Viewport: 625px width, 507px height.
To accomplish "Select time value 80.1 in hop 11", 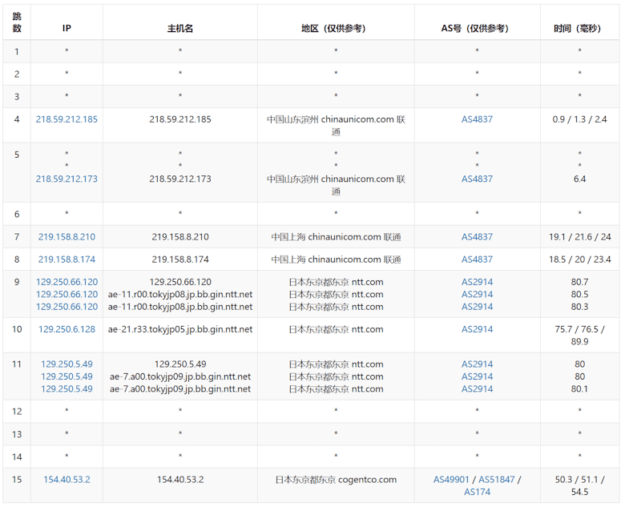I will coord(579,389).
